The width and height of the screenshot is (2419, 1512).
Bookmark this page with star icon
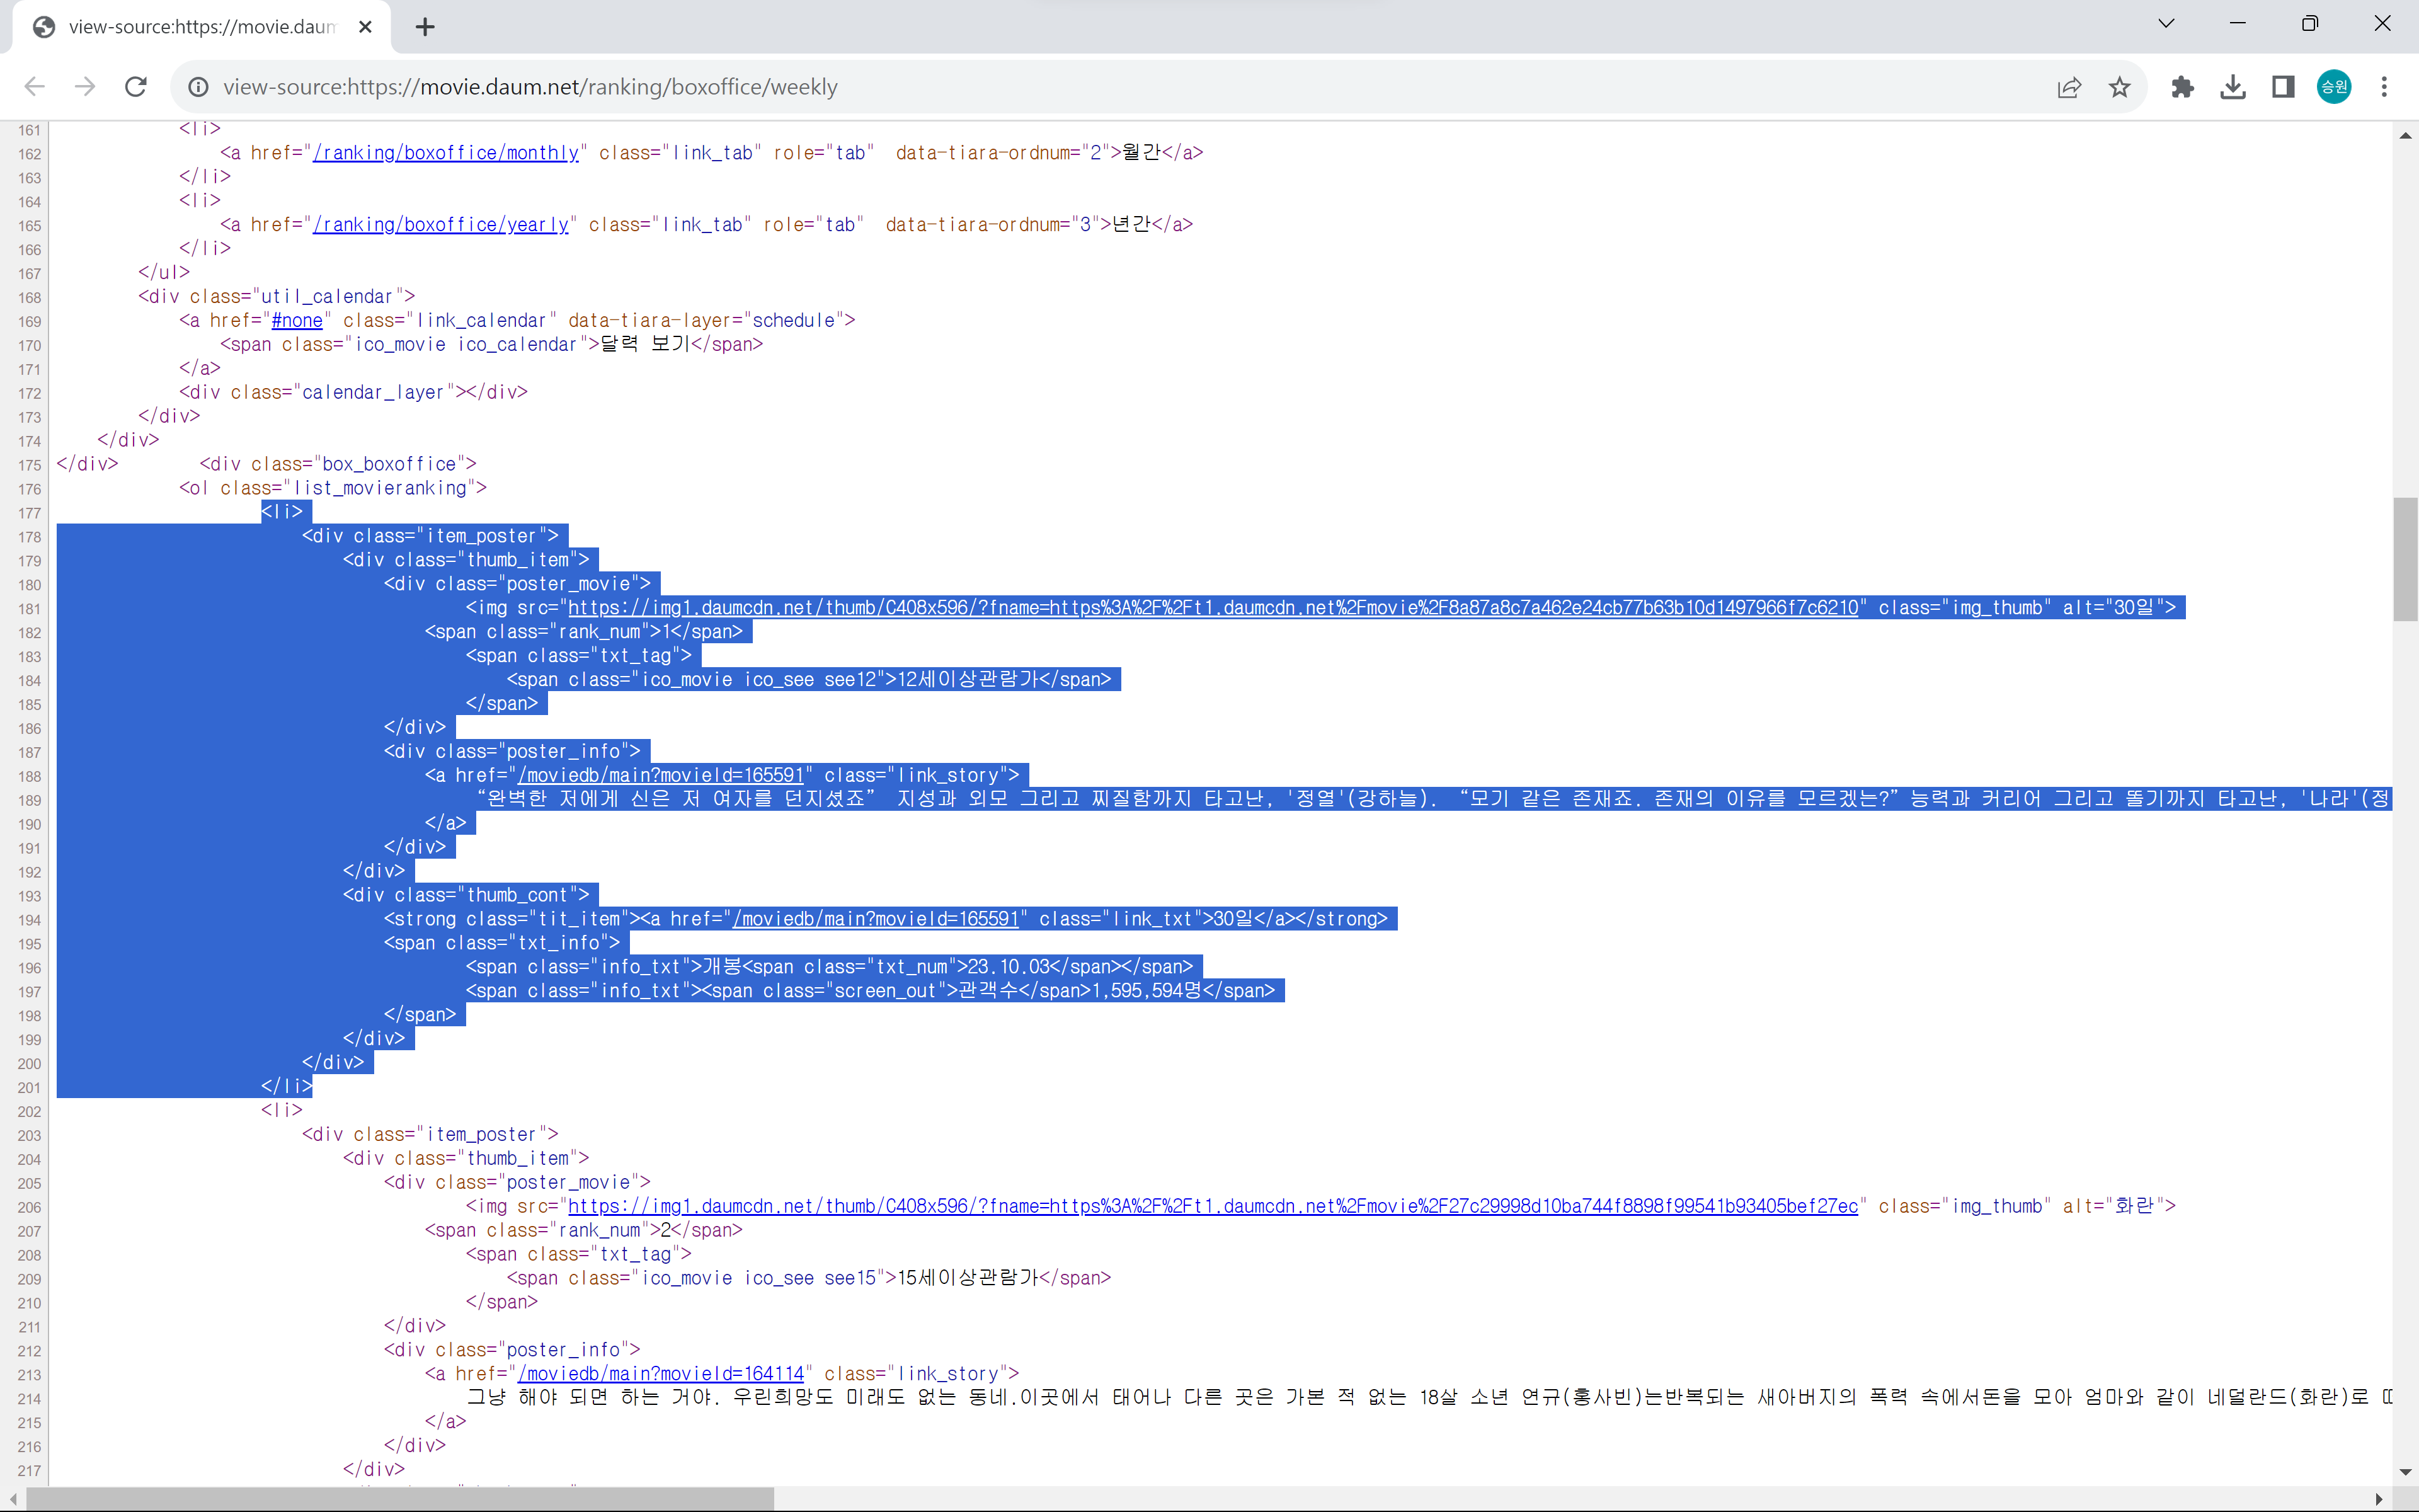[2119, 87]
